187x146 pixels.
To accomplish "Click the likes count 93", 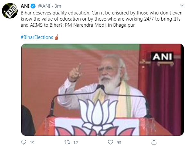I will click(x=119, y=142).
